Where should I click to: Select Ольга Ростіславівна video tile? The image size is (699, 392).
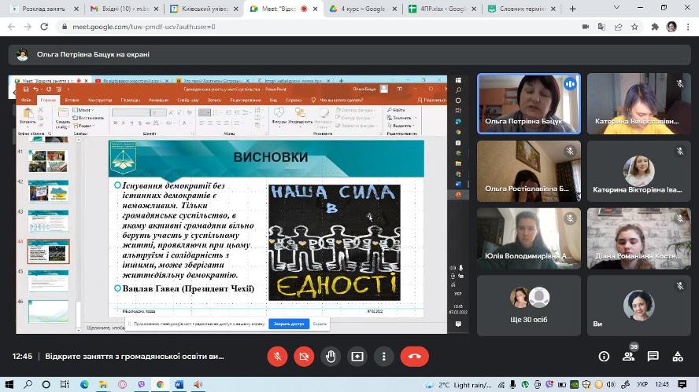click(529, 171)
